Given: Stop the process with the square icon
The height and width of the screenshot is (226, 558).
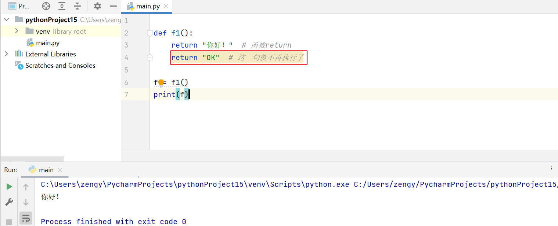Looking at the screenshot, I should [9, 222].
